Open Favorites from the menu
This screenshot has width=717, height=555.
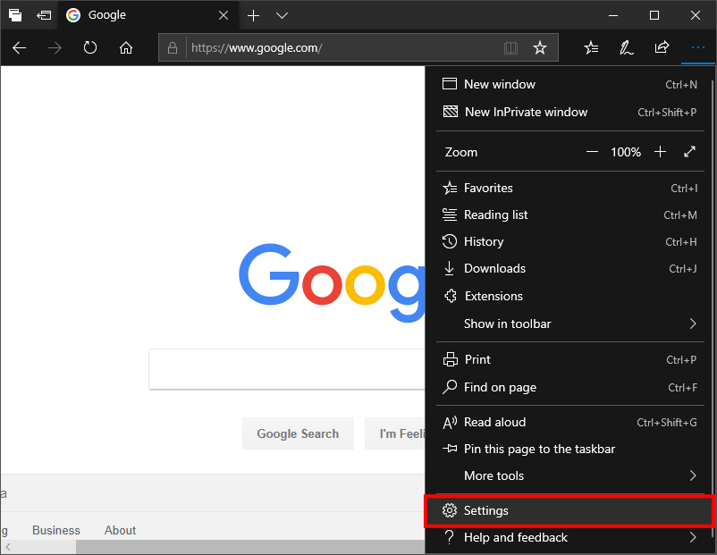569,188
